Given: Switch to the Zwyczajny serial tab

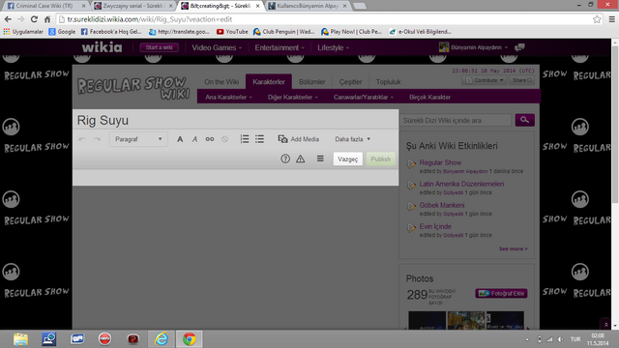Looking at the screenshot, I should coord(133,6).
